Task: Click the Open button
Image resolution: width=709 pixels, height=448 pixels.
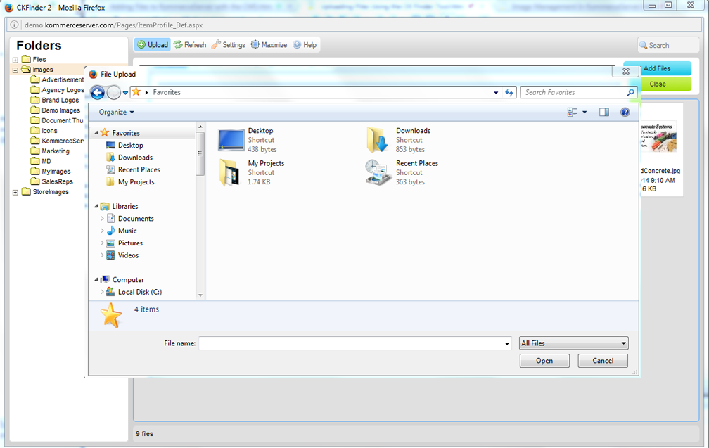Action: 544,361
